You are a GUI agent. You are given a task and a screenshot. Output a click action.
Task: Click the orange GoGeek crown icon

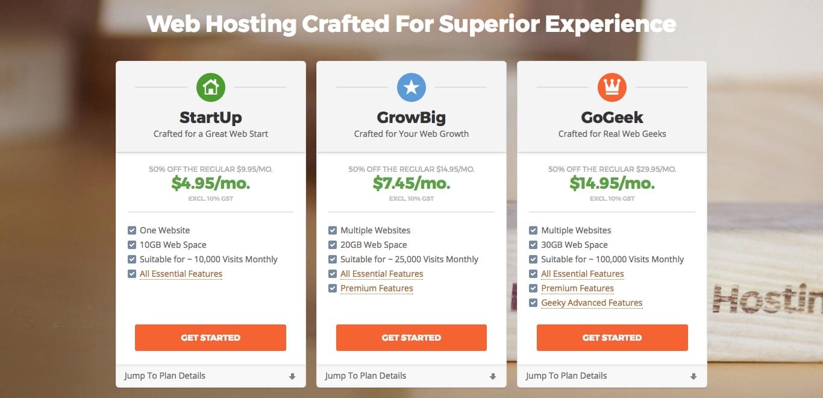[x=612, y=87]
